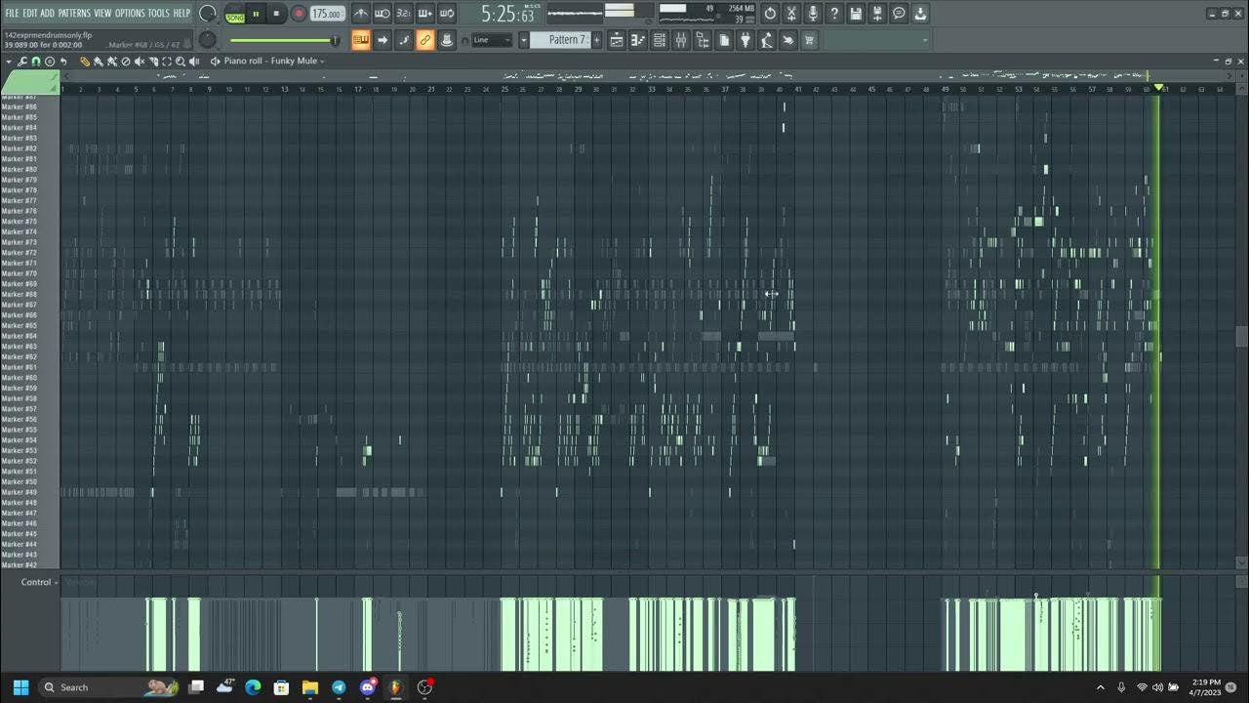This screenshot has height=703, width=1249.
Task: Enable typing keyboard to piano
Action: [361, 40]
